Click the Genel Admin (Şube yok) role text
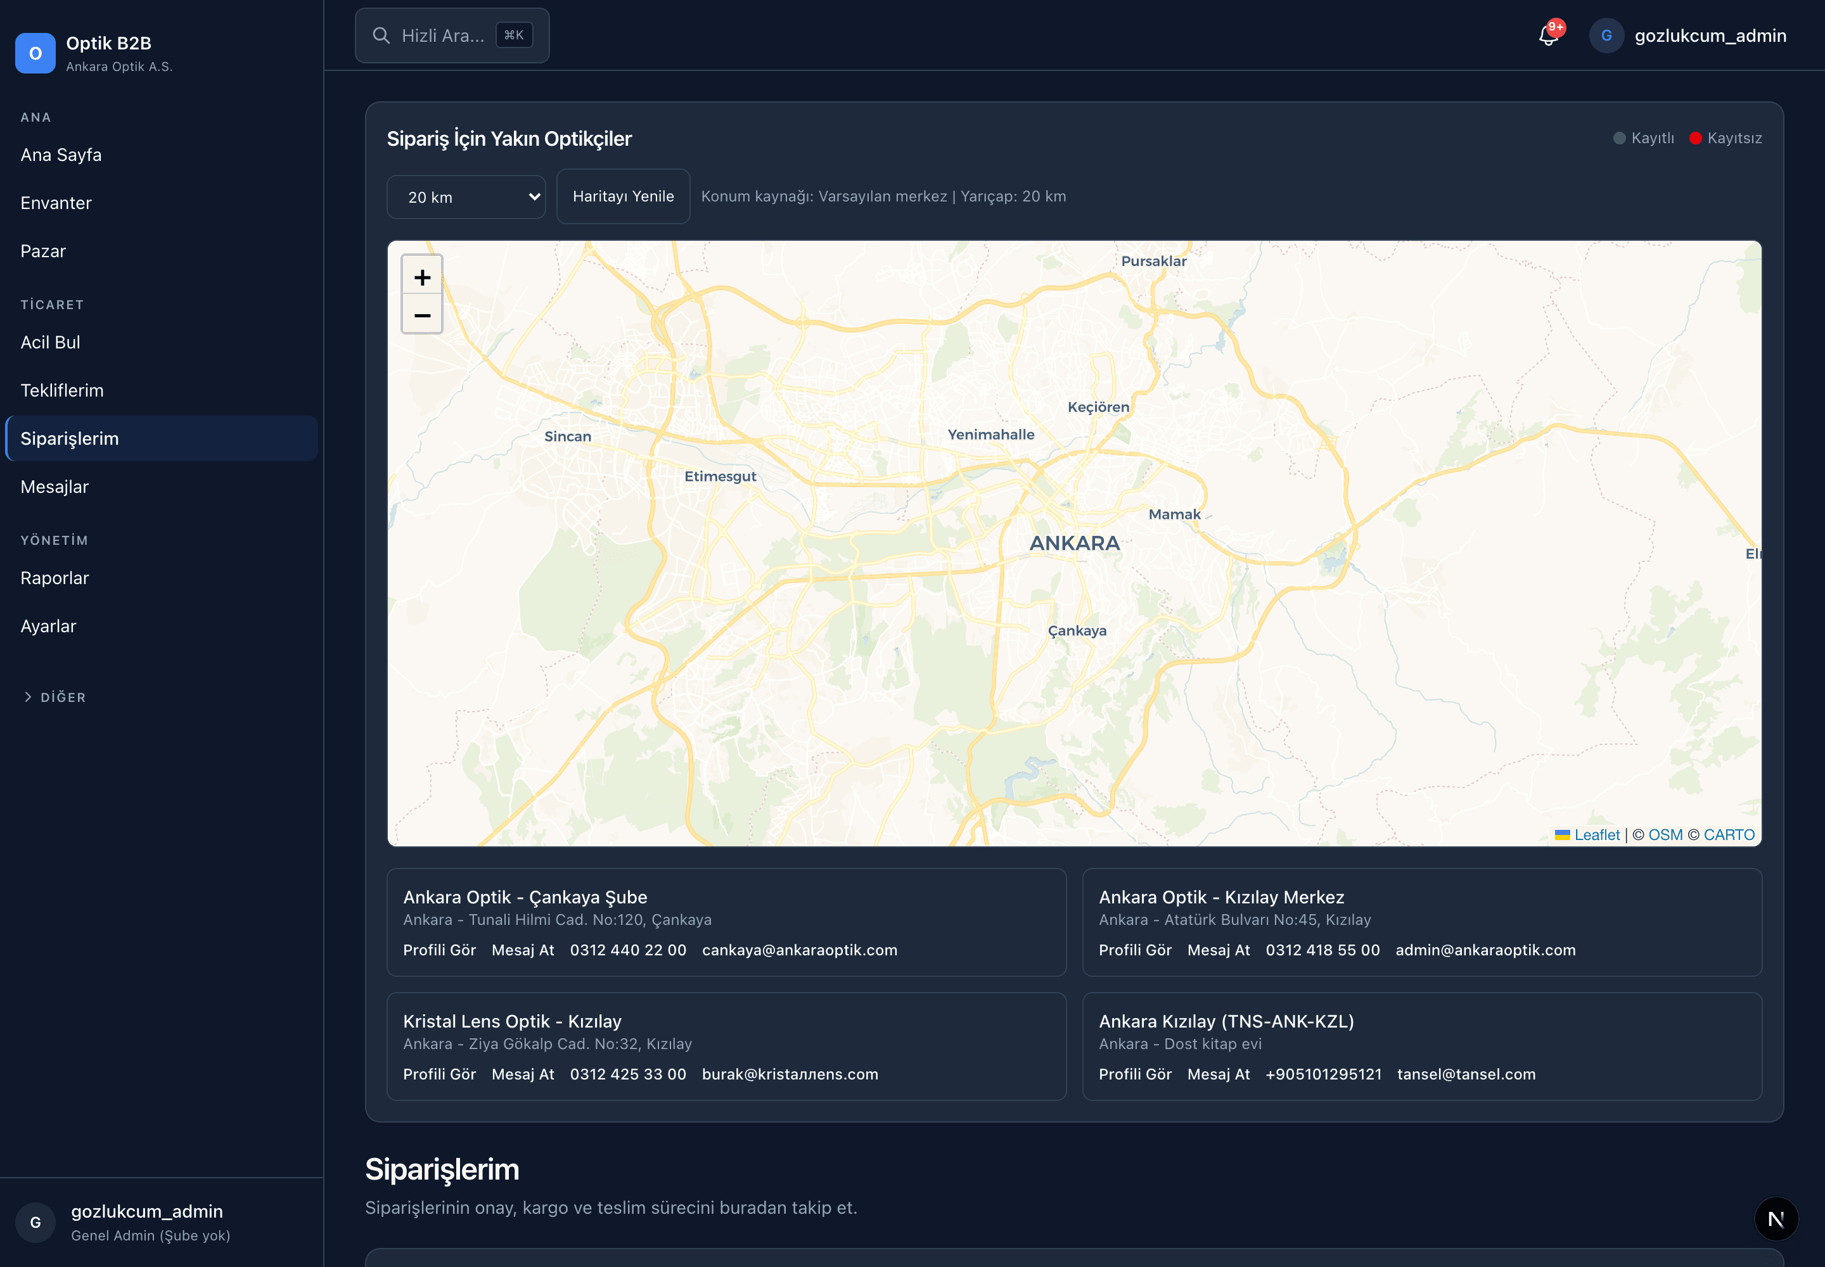The image size is (1825, 1267). click(x=150, y=1235)
